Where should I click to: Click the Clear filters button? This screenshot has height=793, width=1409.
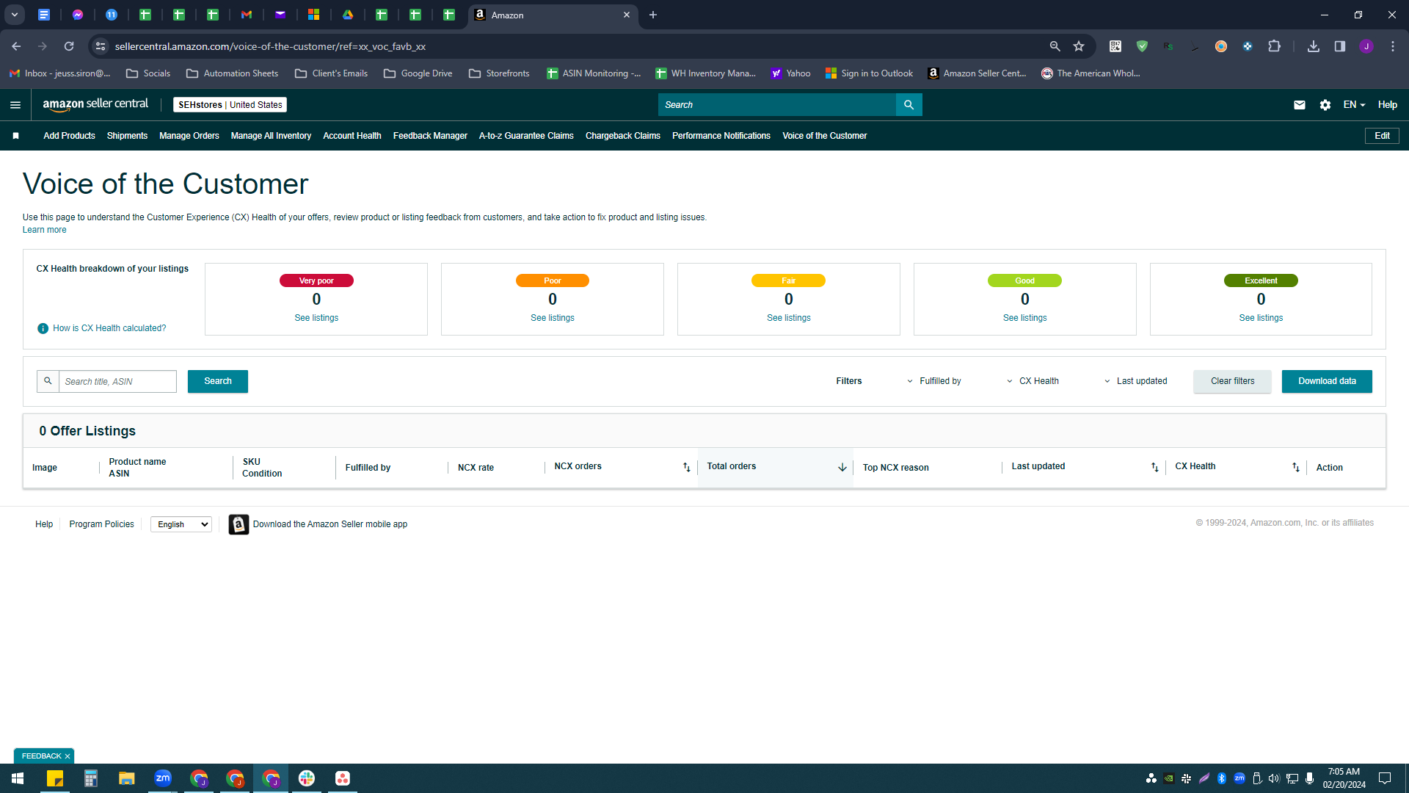[1232, 381]
